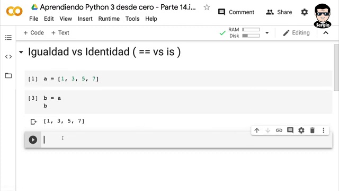Open the Insert menu

[85, 19]
